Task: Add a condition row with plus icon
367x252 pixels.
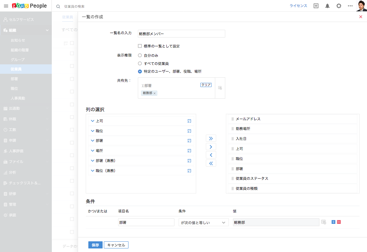Action: coord(333,222)
